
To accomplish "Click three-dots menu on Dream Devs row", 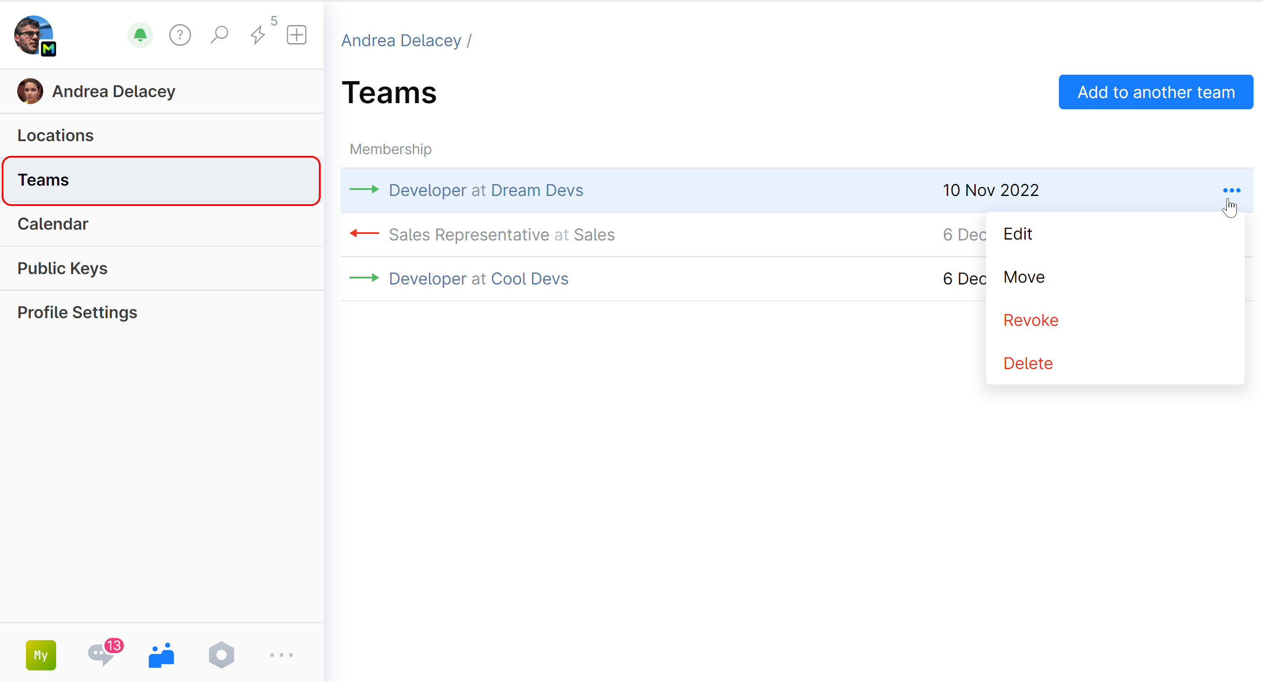I will click(x=1231, y=190).
